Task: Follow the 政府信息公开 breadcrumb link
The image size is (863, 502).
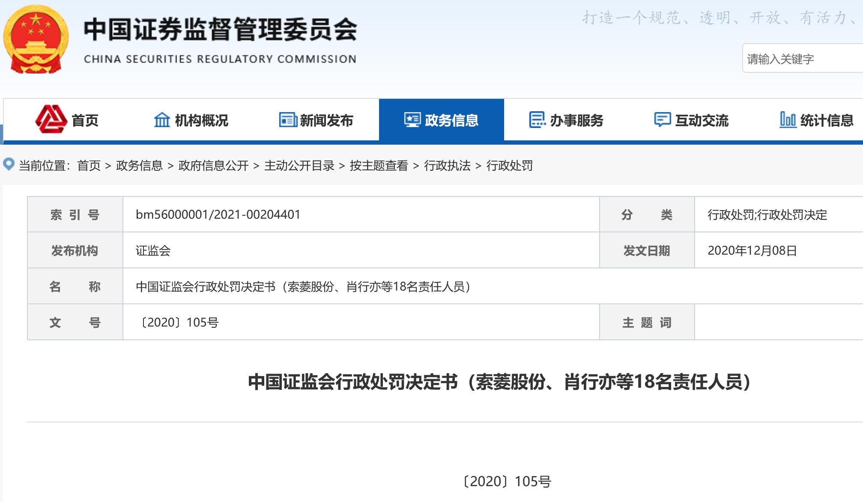Action: click(x=213, y=166)
